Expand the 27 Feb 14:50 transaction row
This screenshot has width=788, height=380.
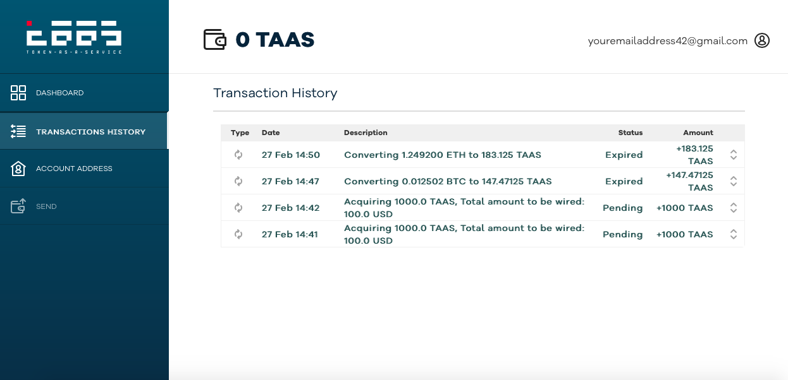[734, 155]
